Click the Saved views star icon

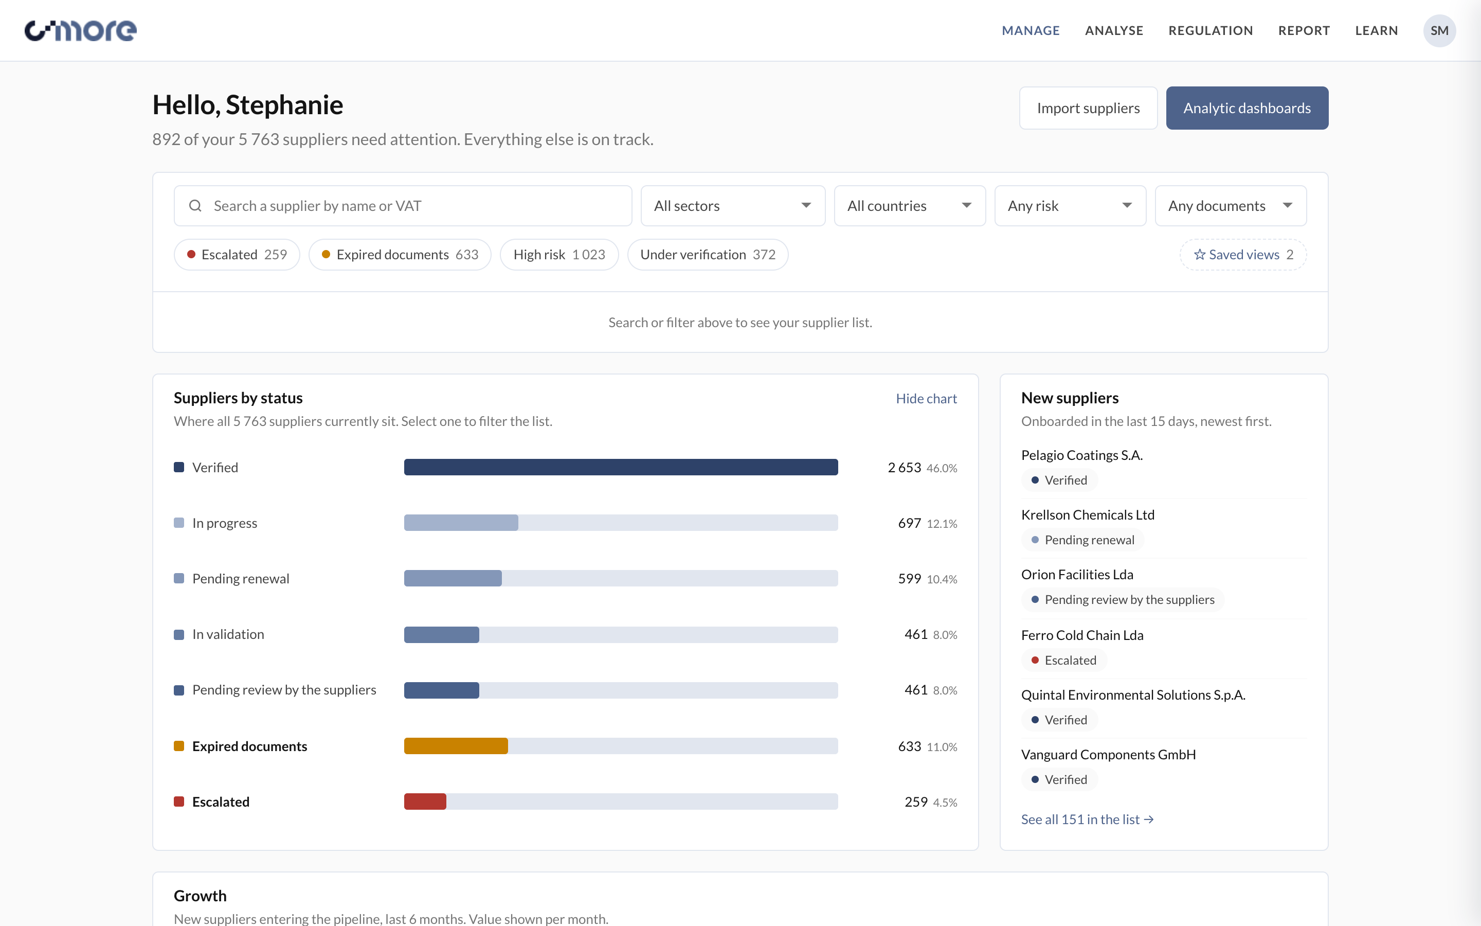1200,254
